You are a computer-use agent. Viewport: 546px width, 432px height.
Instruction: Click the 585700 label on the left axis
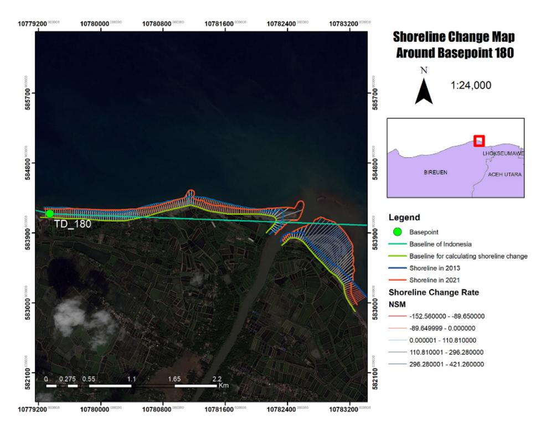28,99
